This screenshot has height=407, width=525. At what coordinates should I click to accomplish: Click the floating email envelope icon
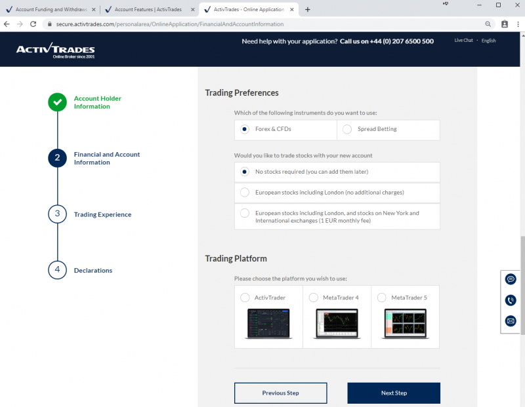pyautogui.click(x=511, y=321)
